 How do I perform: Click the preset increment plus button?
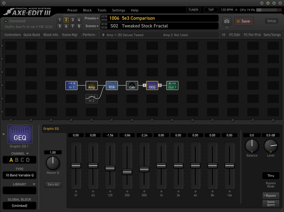pos(104,17)
